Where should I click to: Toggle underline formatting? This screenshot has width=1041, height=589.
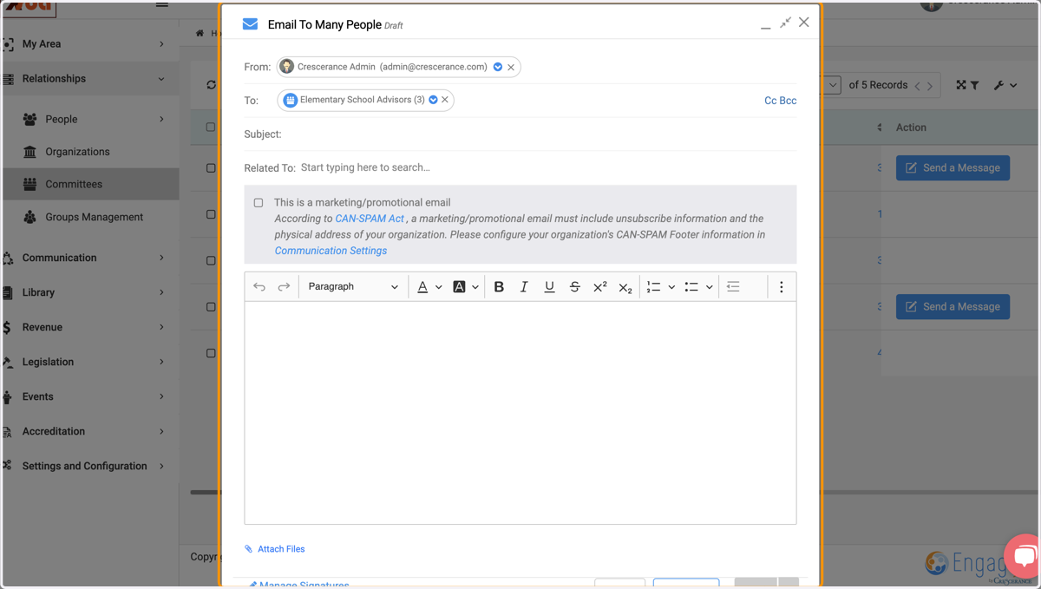(x=549, y=286)
